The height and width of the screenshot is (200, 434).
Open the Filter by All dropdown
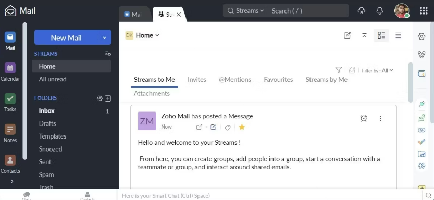click(378, 70)
